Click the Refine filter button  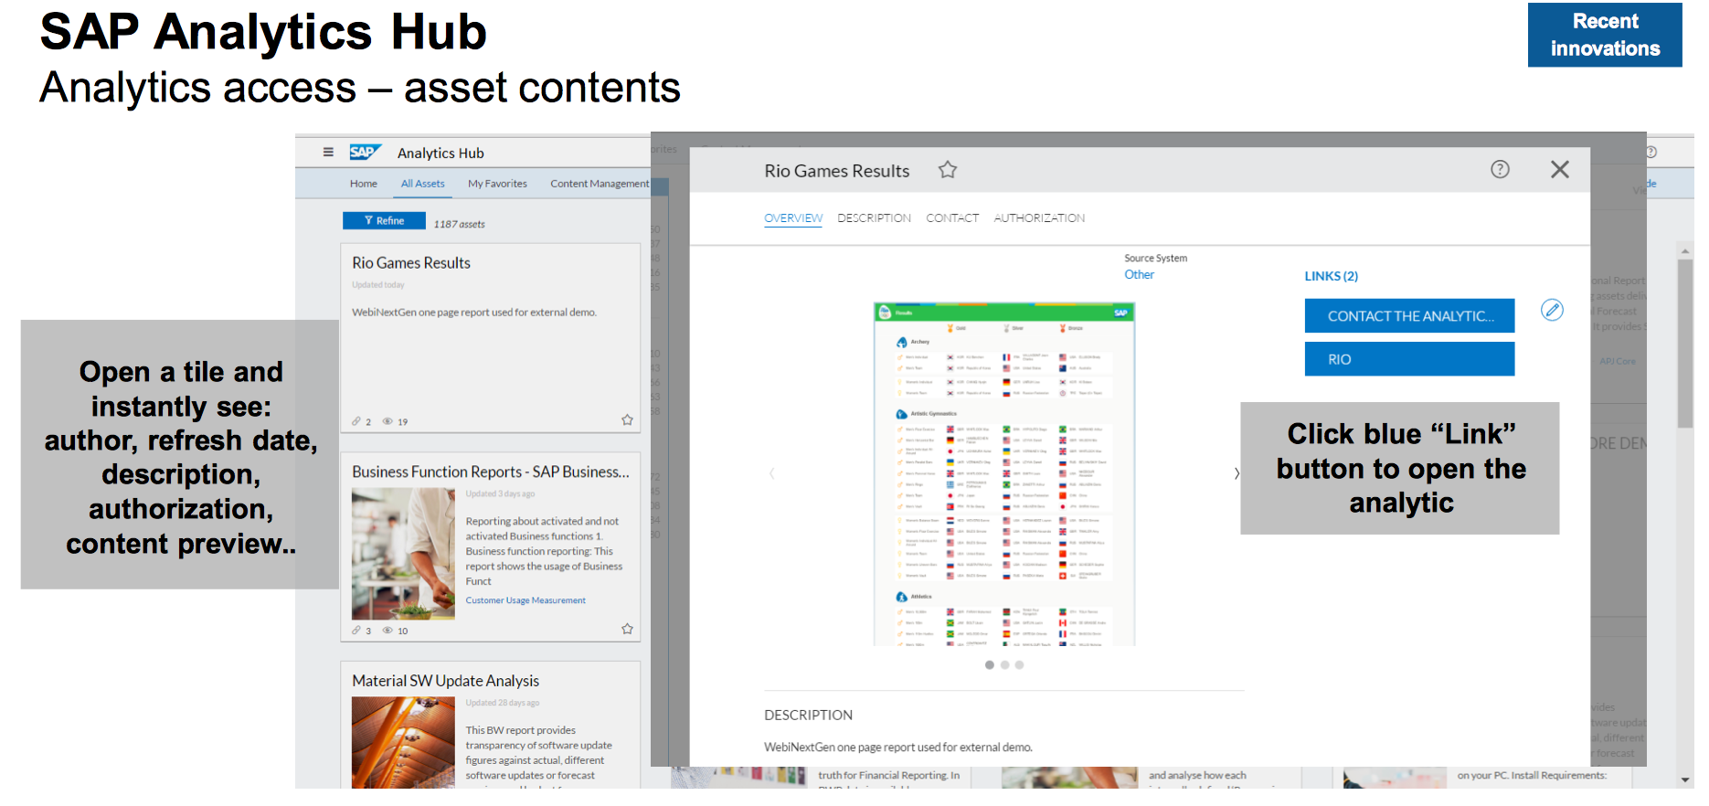[x=384, y=221]
